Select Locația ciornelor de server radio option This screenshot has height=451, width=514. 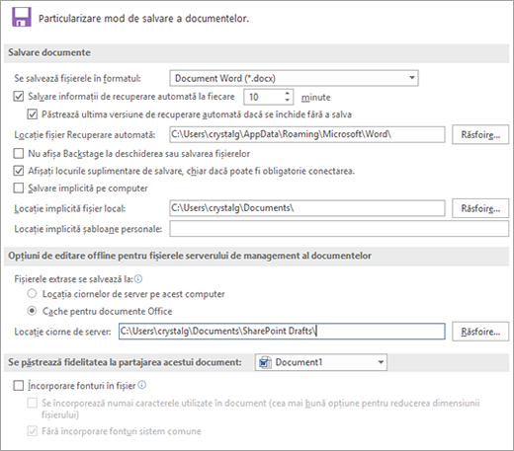[32, 293]
